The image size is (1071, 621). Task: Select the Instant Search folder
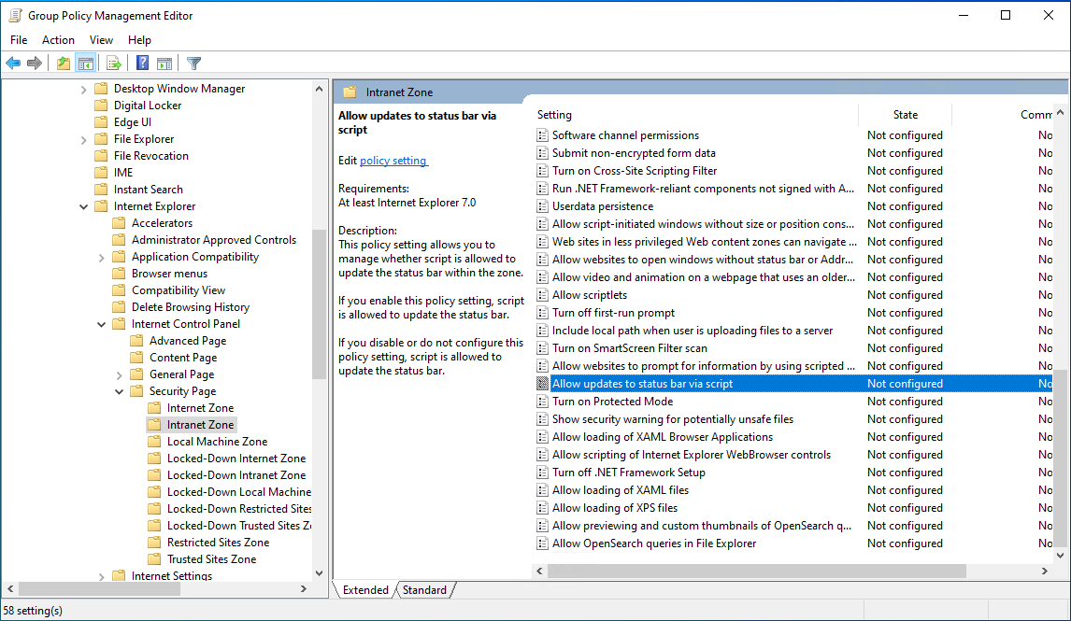149,190
